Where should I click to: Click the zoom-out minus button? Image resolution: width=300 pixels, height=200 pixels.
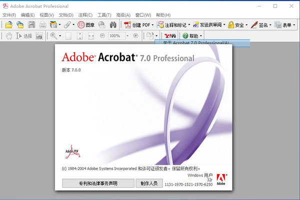pos(102,36)
